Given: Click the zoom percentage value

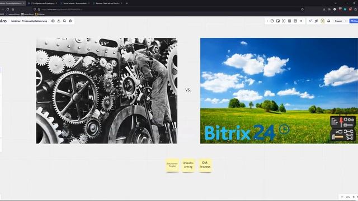Looking at the screenshot, I should click(348, 197).
